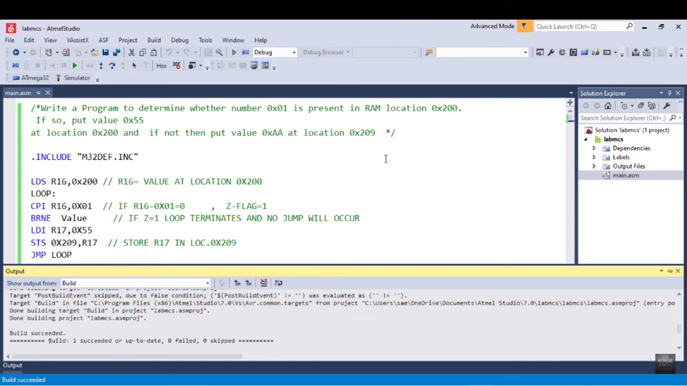Open the Debug menu
Screen dimensions: 687x386
179,40
